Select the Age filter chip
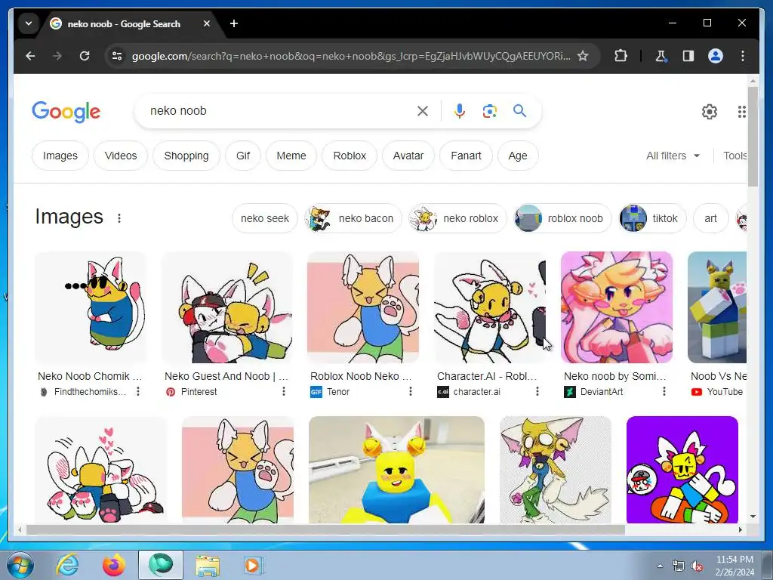 coord(518,156)
